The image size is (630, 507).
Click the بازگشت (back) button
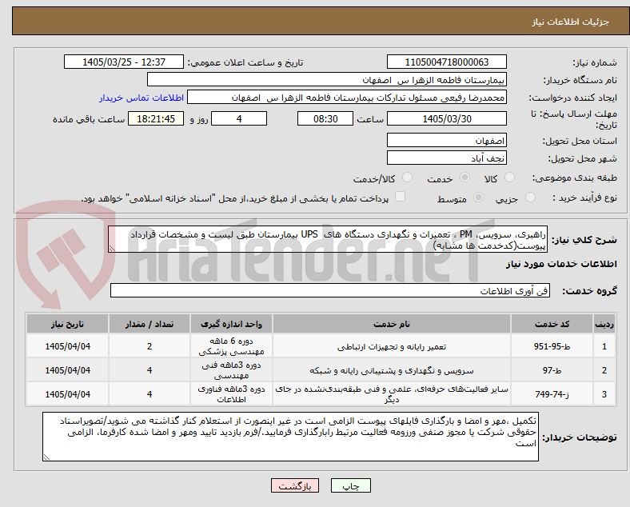tap(295, 485)
